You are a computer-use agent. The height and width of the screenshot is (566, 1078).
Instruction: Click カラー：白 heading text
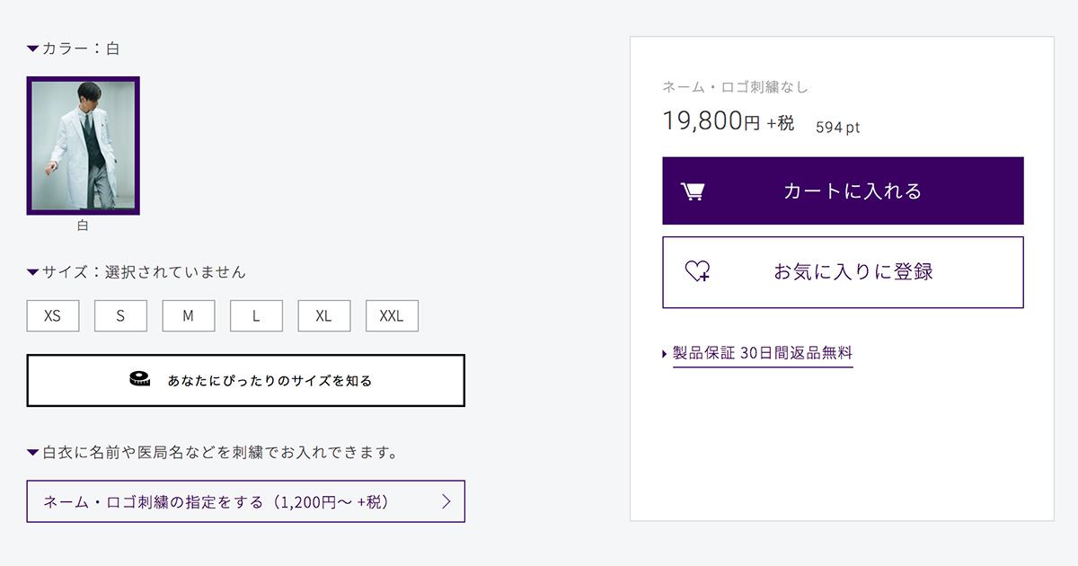tap(81, 49)
